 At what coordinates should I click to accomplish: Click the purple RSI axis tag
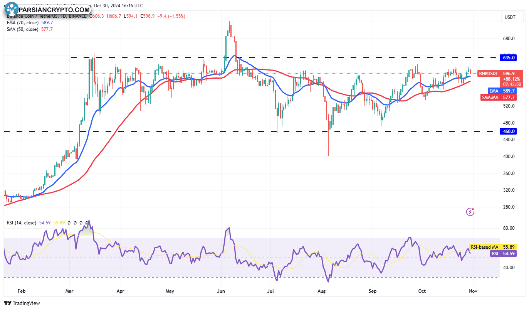[x=495, y=253]
